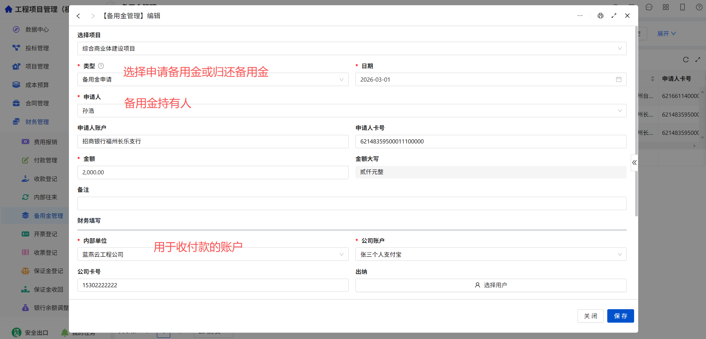706x339 pixels.
Task: Open the more options ellipsis menu
Action: [x=580, y=16]
